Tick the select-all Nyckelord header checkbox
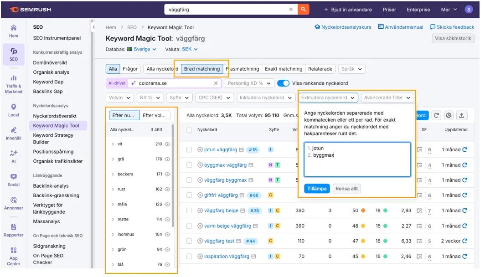 click(189, 130)
